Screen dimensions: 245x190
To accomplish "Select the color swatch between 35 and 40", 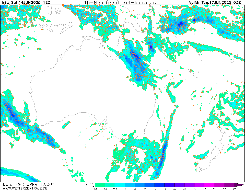I will click(x=209, y=185).
